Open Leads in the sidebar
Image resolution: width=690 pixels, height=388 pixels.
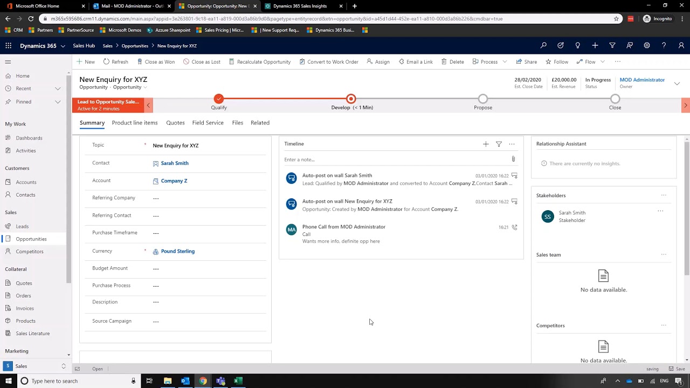pyautogui.click(x=22, y=226)
